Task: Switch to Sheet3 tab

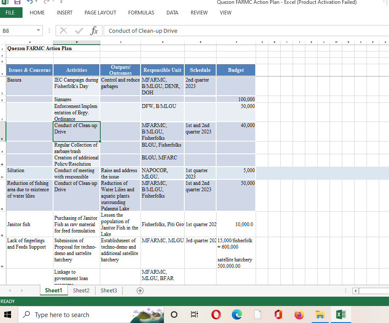Action: tap(109, 290)
